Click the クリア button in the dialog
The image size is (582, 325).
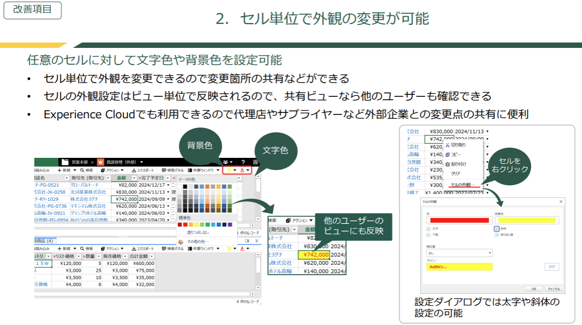[x=552, y=267]
